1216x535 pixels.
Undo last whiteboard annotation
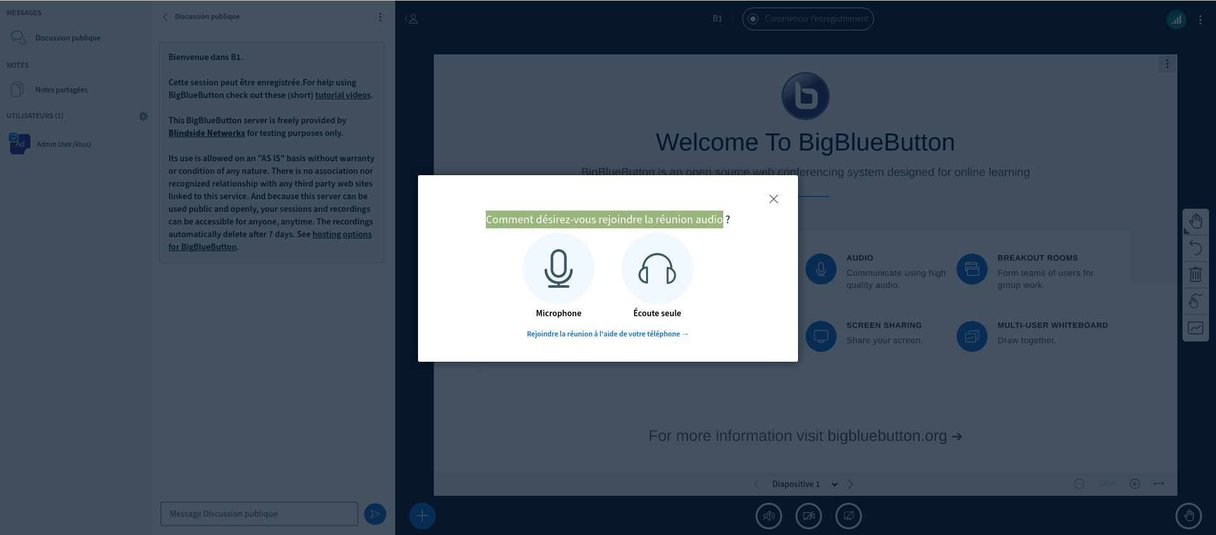(x=1196, y=248)
